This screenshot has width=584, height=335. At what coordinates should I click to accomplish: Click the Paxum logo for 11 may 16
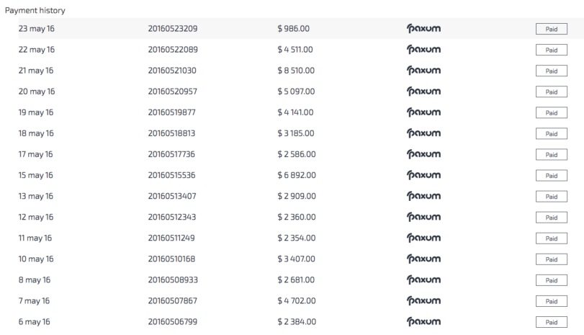click(423, 238)
